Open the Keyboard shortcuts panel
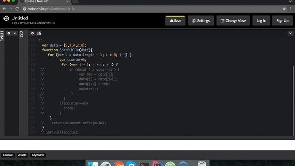 click(38, 155)
